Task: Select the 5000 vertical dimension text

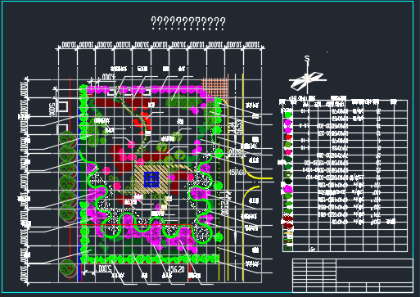Action: coord(52,109)
